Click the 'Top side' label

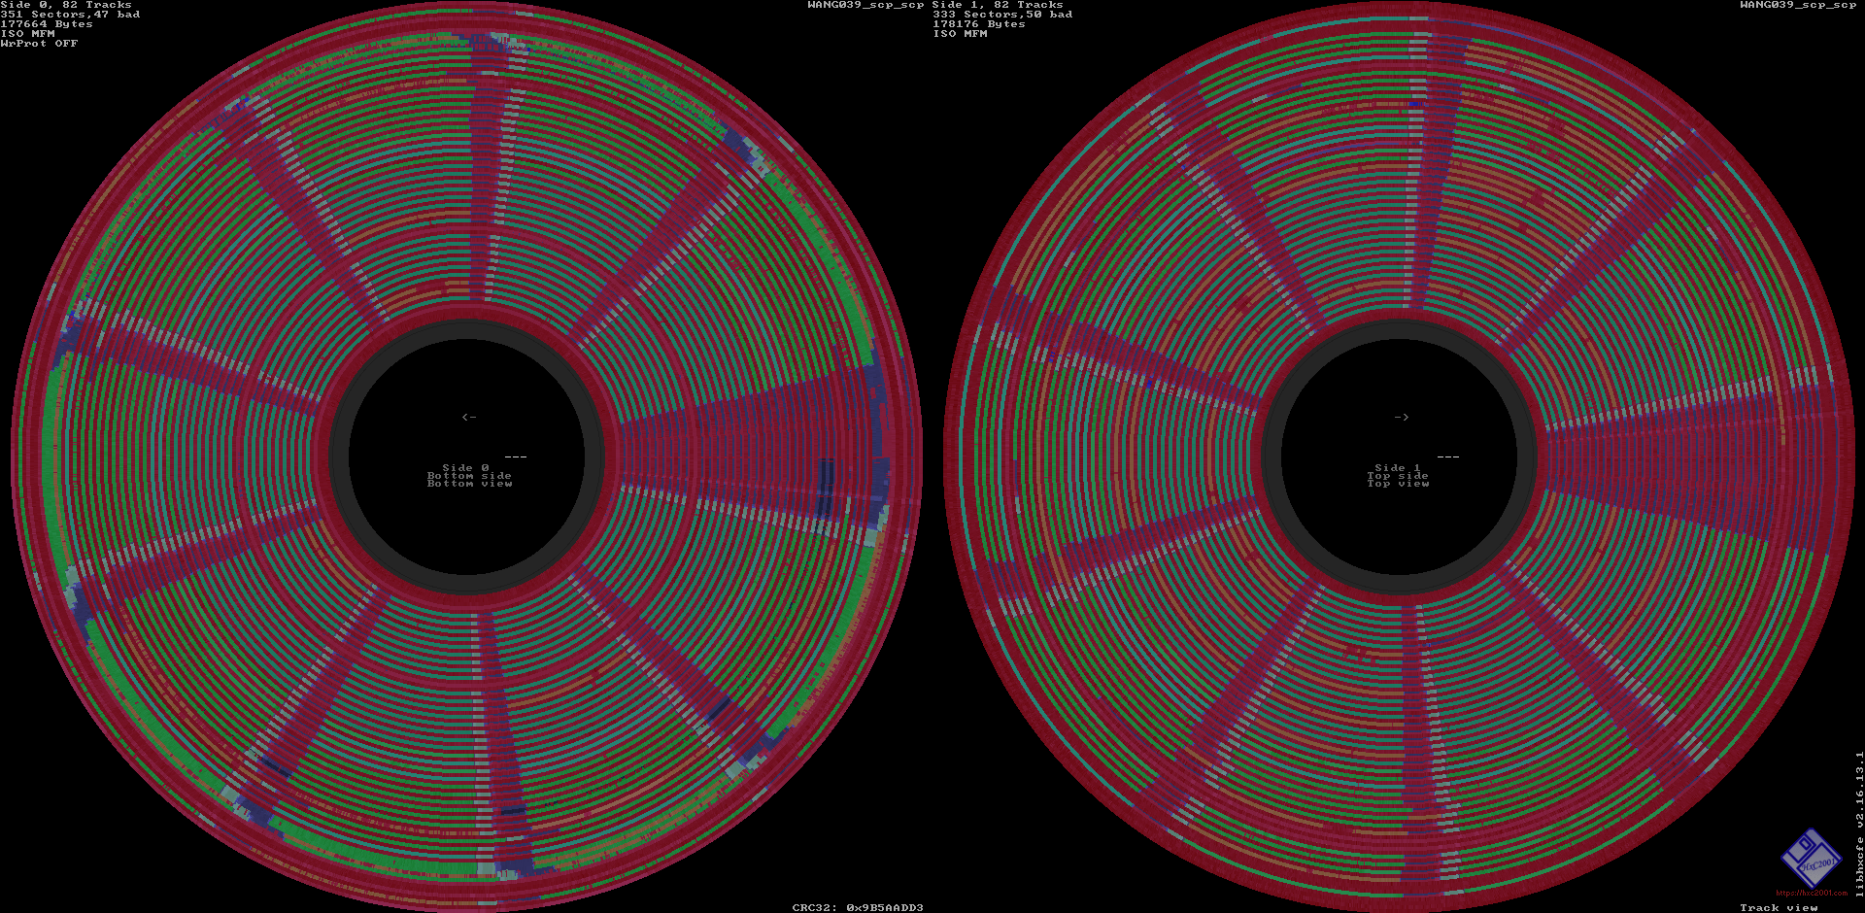(1398, 476)
